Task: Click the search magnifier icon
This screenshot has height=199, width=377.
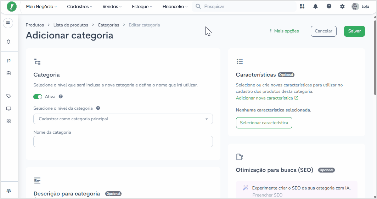Action: [198, 6]
